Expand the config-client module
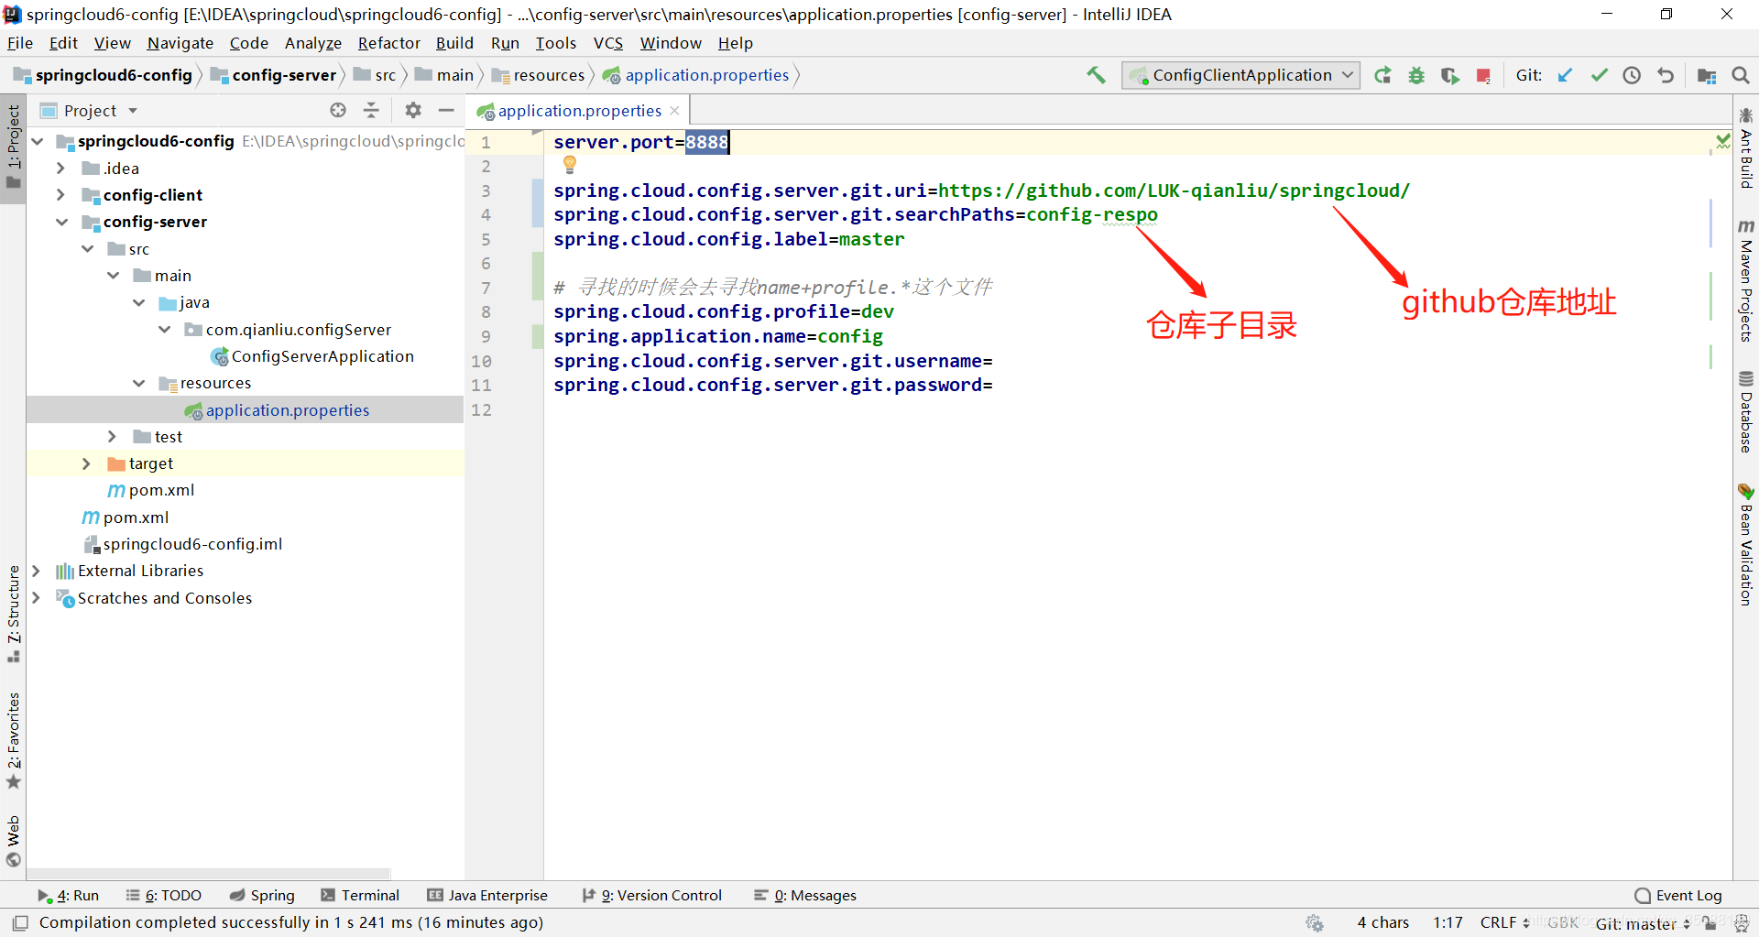This screenshot has width=1759, height=937. click(x=60, y=195)
